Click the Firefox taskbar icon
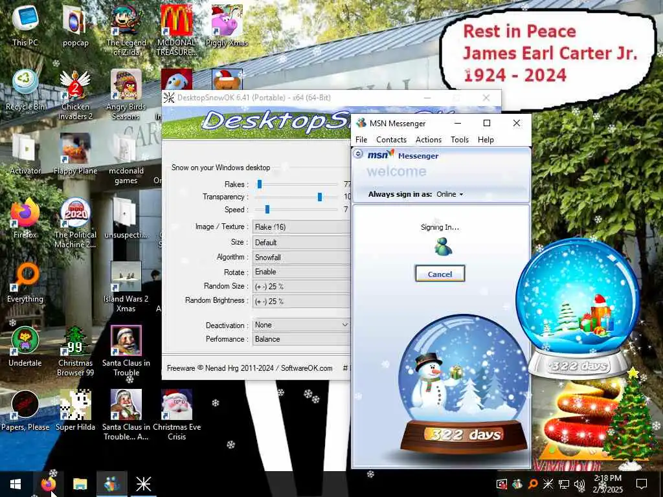663x497 pixels. tap(48, 484)
